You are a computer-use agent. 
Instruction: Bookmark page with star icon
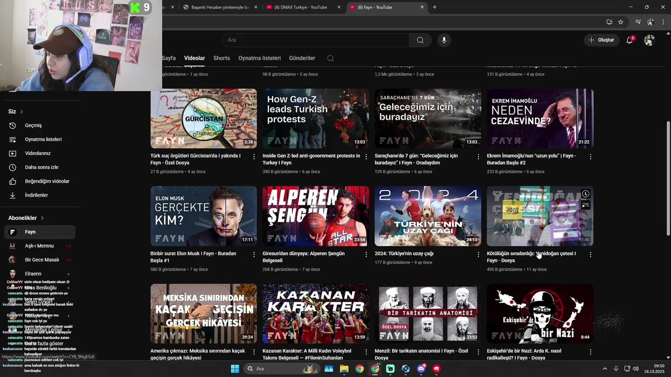click(x=621, y=22)
